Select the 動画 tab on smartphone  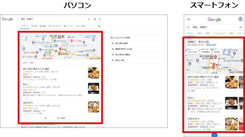(231, 33)
